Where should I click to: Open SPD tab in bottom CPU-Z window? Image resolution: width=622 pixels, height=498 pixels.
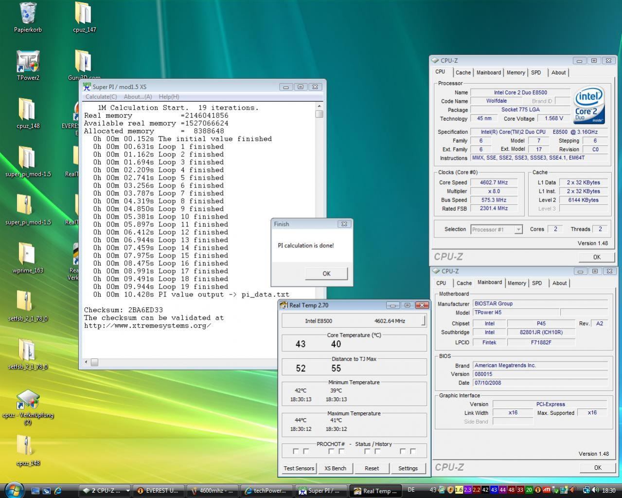click(x=537, y=283)
